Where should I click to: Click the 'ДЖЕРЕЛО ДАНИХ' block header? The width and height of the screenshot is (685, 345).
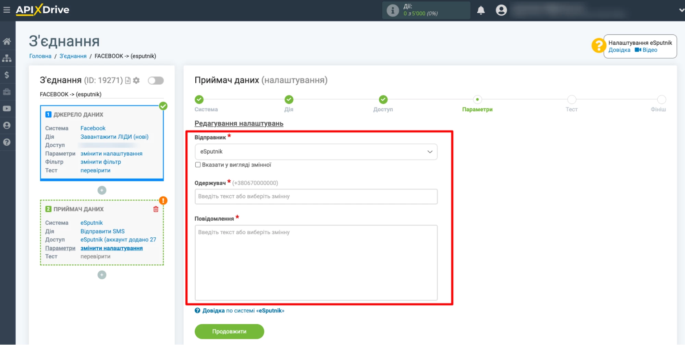[x=78, y=114]
